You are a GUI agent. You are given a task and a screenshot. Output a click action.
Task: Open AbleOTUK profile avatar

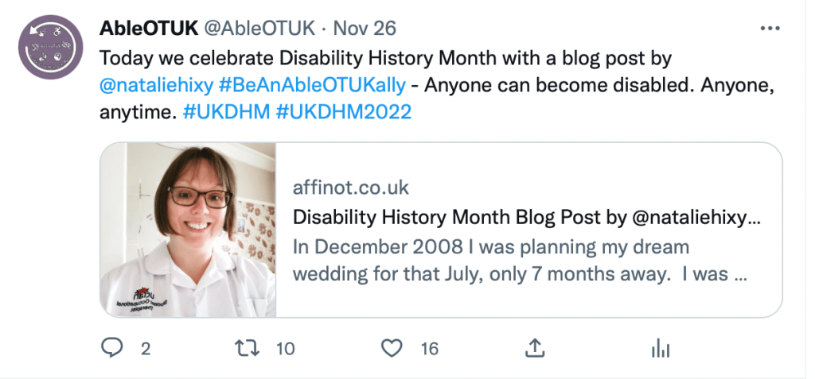(52, 45)
